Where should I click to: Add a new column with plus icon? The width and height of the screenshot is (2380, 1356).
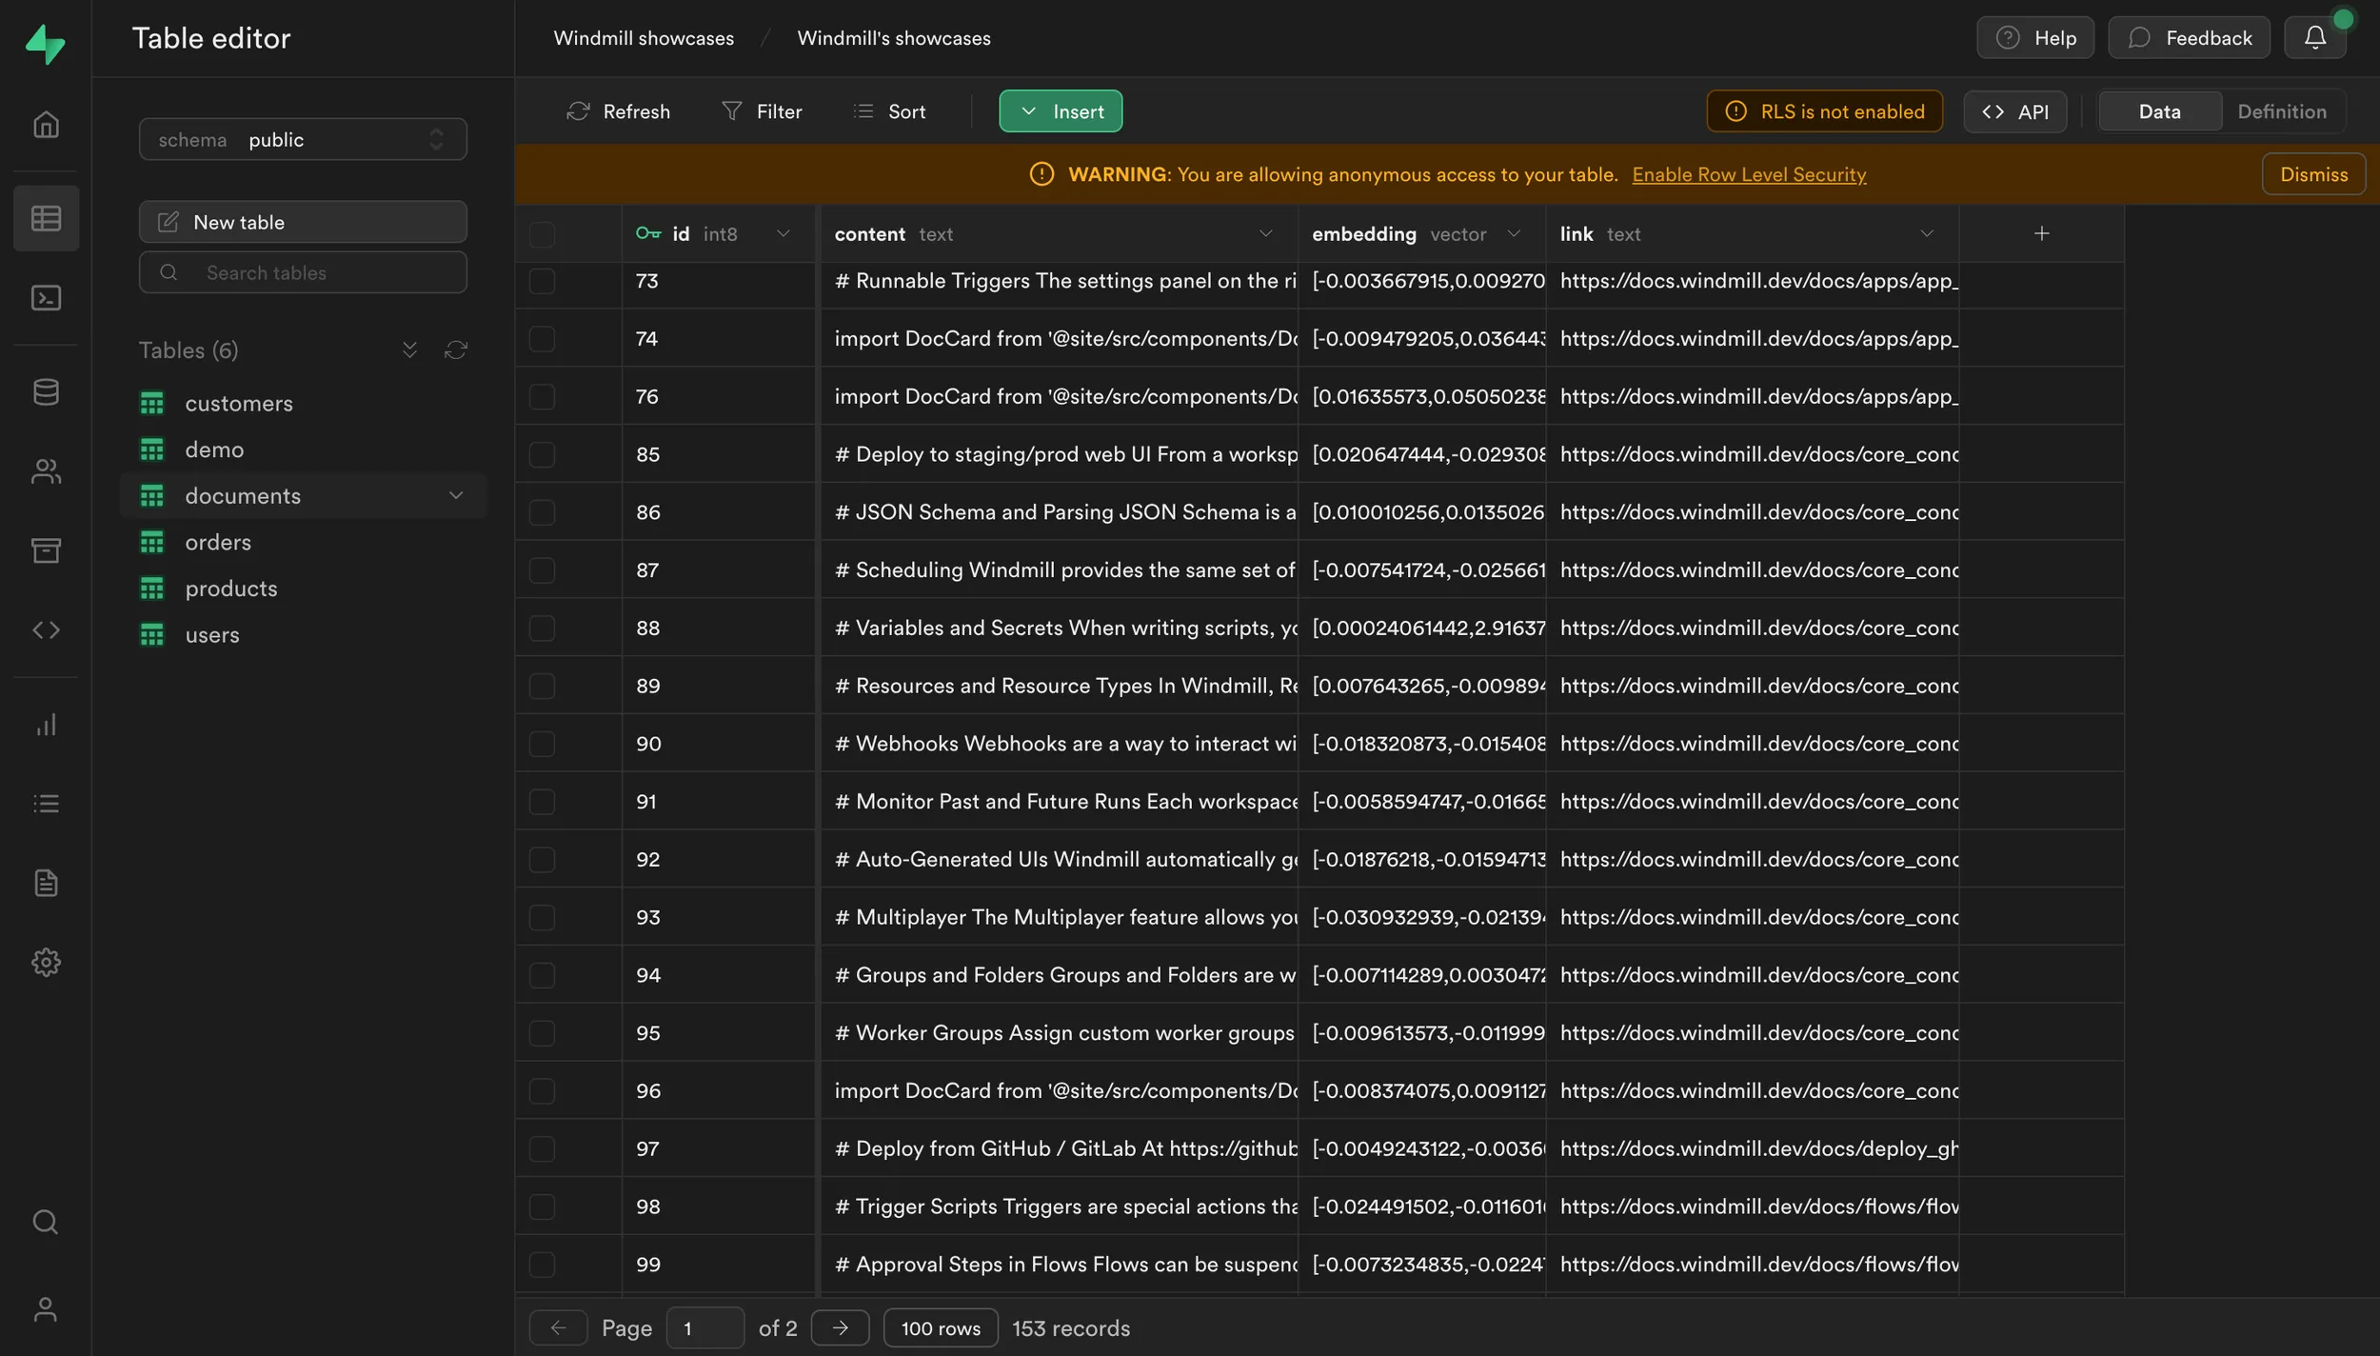[2041, 233]
